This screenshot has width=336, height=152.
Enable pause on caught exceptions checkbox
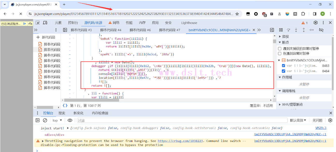(280, 53)
